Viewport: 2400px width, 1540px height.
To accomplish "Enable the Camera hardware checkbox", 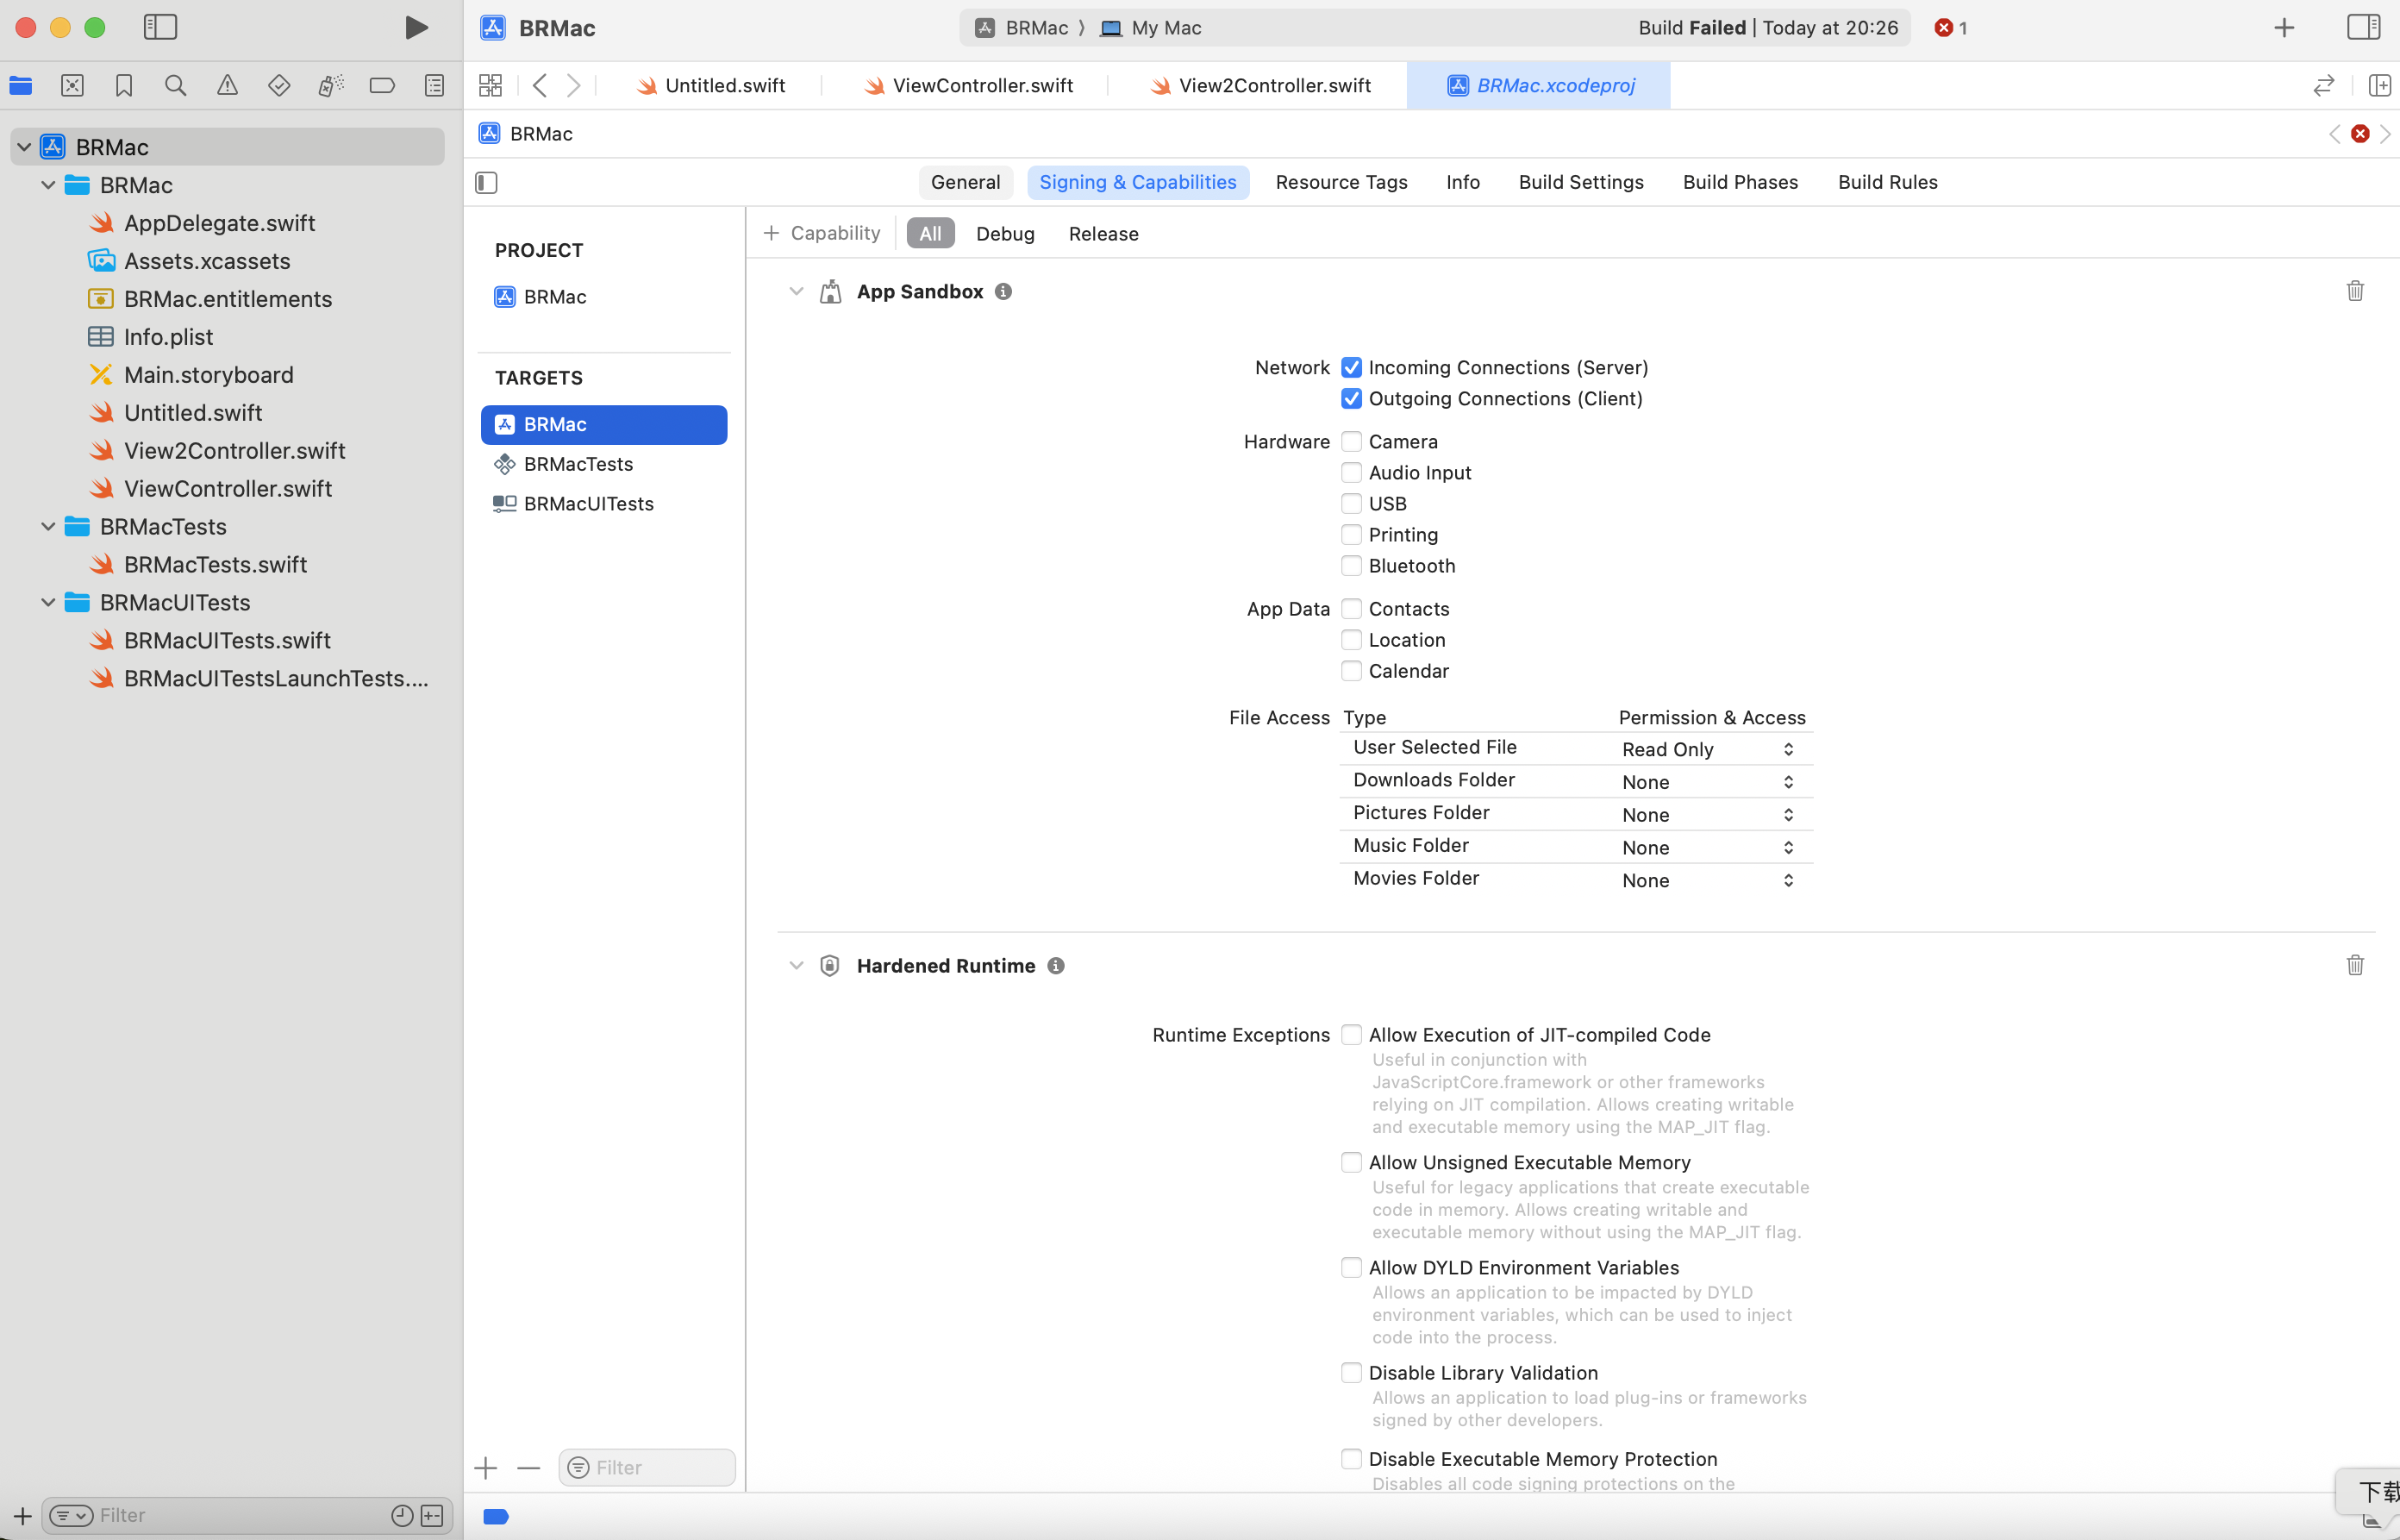I will tap(1352, 441).
